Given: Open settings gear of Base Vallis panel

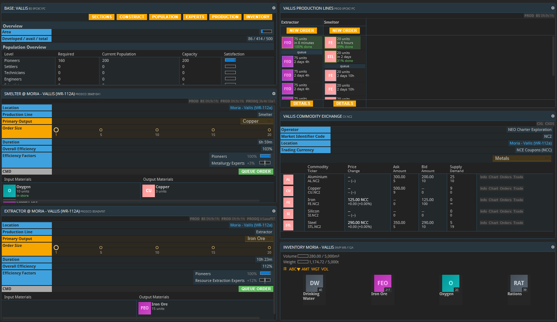Looking at the screenshot, I should click(x=274, y=8).
